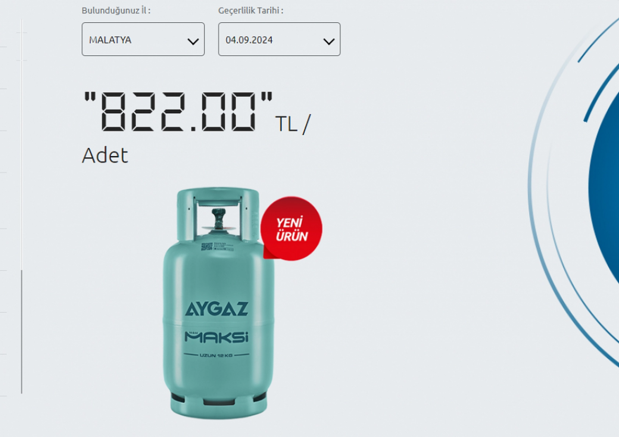Click the AYGAZ logo on the cylinder
The image size is (619, 437).
coord(216,309)
